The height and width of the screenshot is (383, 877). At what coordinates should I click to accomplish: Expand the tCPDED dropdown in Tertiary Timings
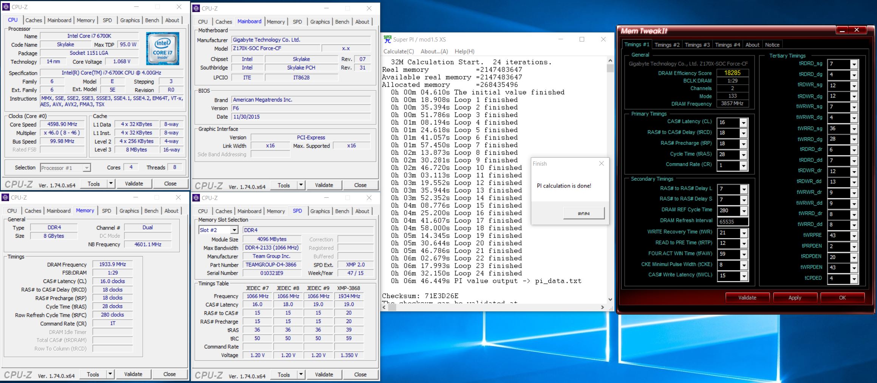pyautogui.click(x=854, y=279)
